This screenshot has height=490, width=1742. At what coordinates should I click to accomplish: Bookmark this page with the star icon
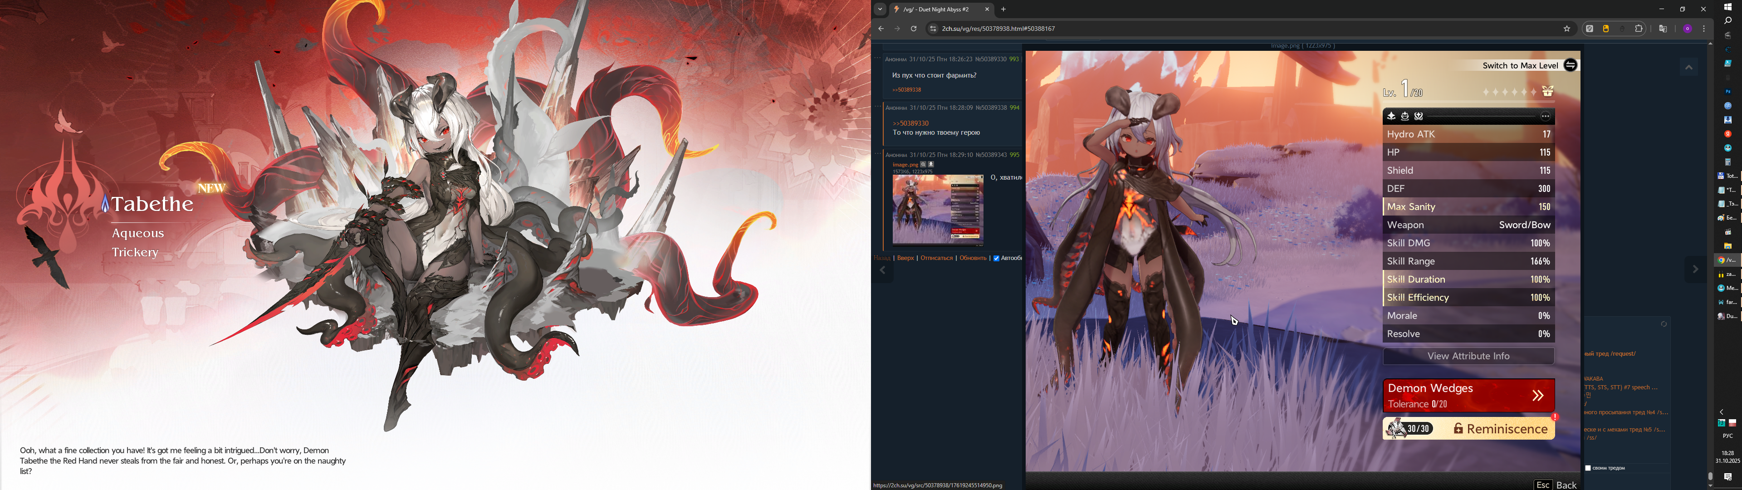tap(1567, 29)
